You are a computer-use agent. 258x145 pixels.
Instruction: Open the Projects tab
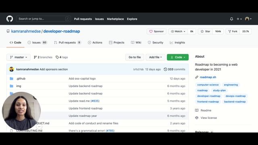(117, 42)
